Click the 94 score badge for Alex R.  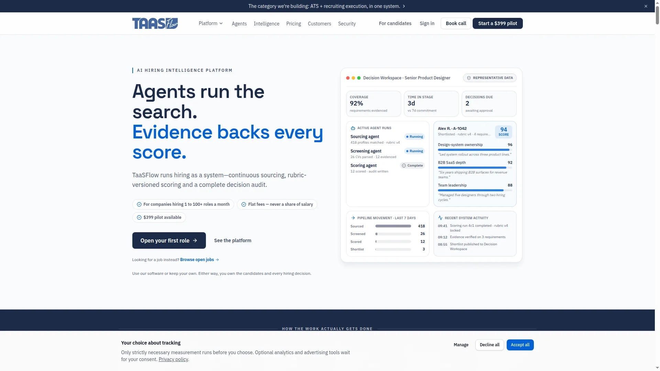(x=504, y=132)
